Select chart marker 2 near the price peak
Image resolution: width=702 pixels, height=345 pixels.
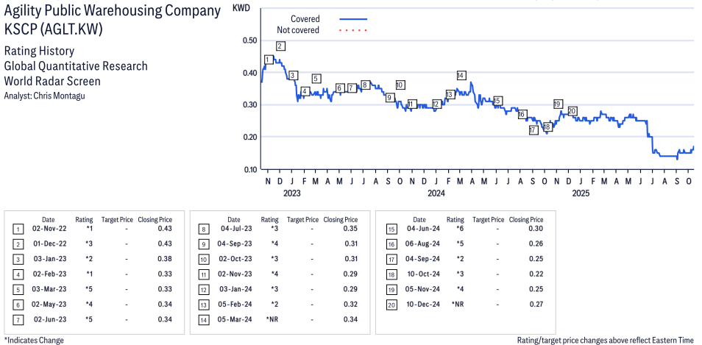click(280, 46)
